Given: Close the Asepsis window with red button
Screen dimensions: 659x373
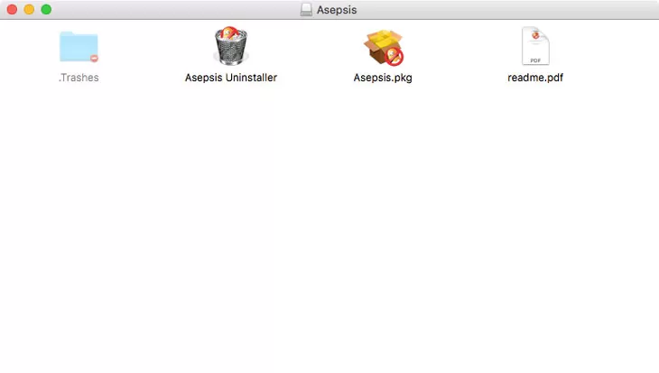Looking at the screenshot, I should 12,9.
